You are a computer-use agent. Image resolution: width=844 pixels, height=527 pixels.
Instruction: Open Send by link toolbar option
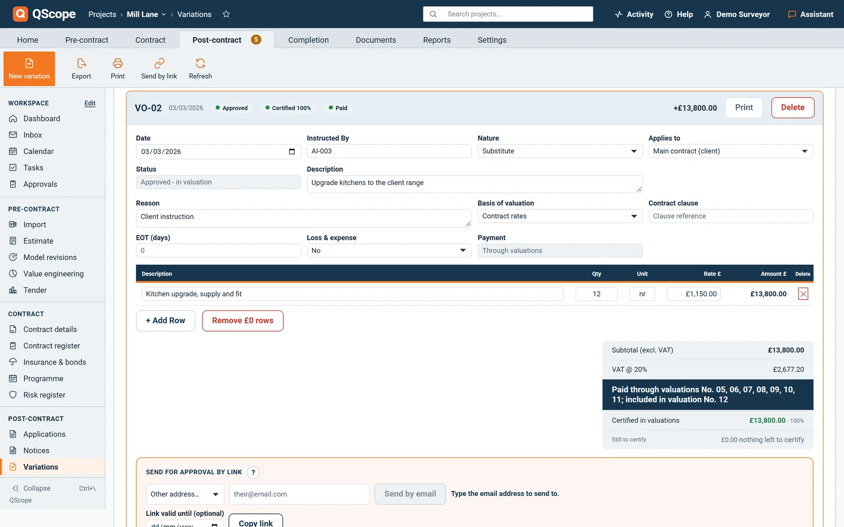click(159, 69)
